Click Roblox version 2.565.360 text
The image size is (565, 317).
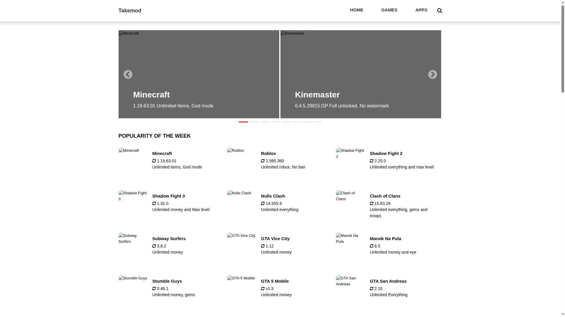pos(275,161)
